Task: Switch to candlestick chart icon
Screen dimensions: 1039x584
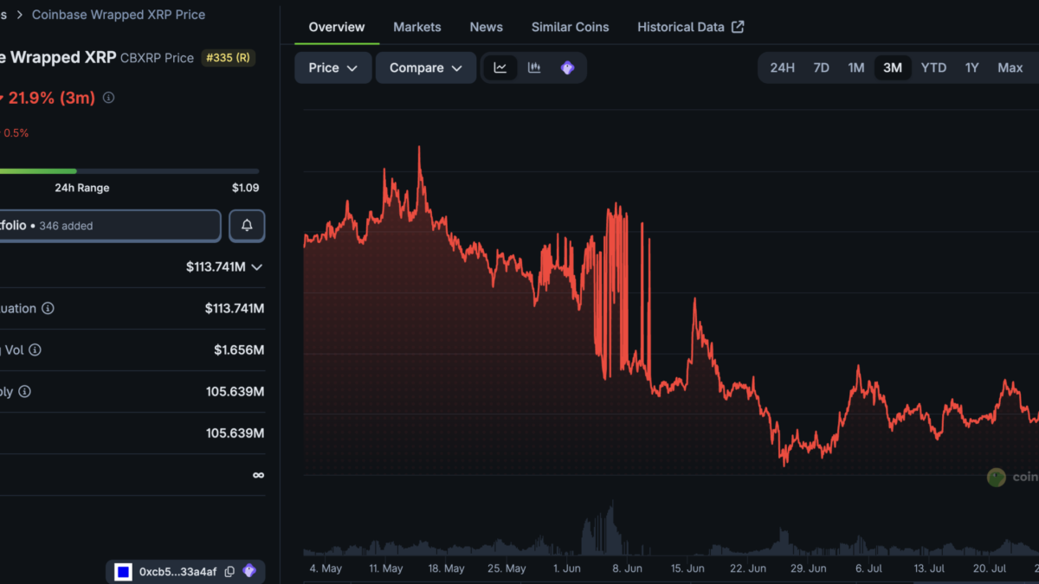Action: click(534, 67)
